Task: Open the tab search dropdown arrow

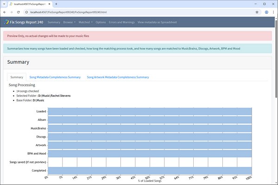Action: 4,4
